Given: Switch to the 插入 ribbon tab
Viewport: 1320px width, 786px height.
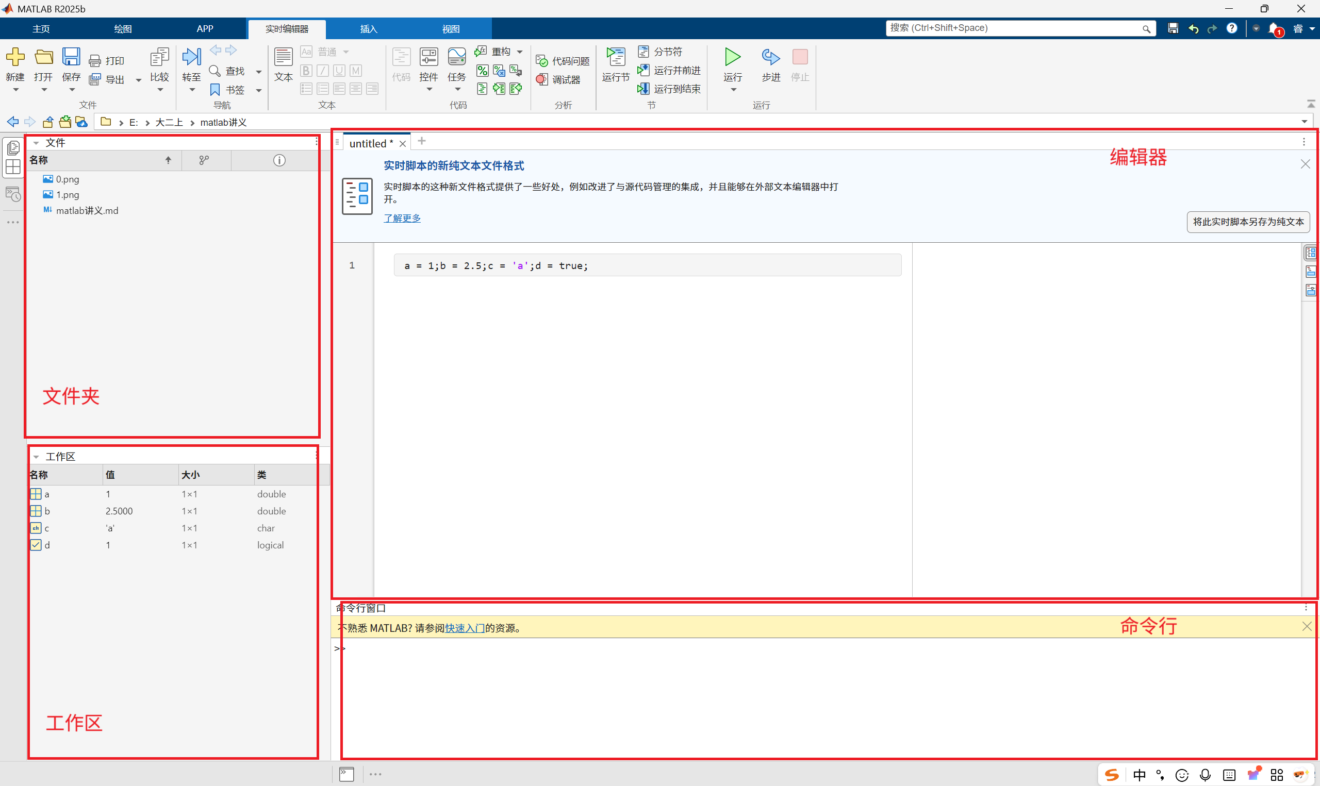Looking at the screenshot, I should 368,28.
